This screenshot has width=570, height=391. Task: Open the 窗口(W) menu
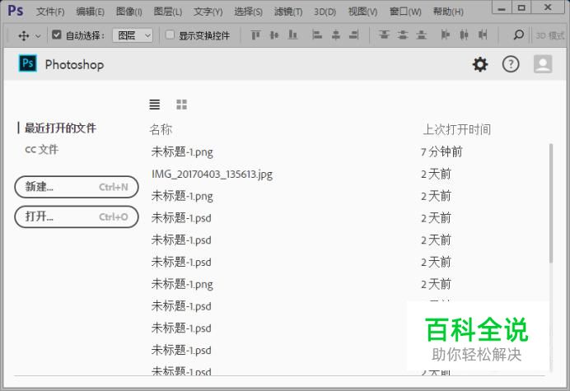(x=405, y=12)
